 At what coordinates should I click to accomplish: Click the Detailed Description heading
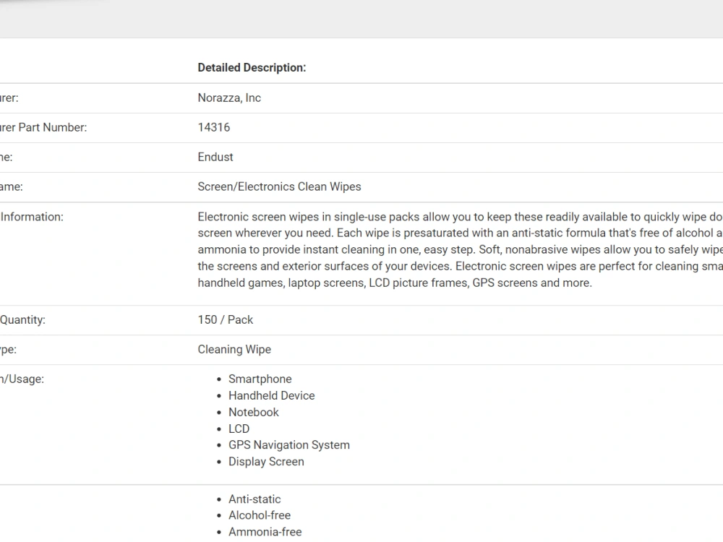252,68
